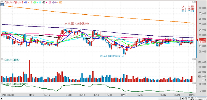Click the red 32,200 current price tag
Viewport: 207px width, 100px height.
tap(202, 40)
